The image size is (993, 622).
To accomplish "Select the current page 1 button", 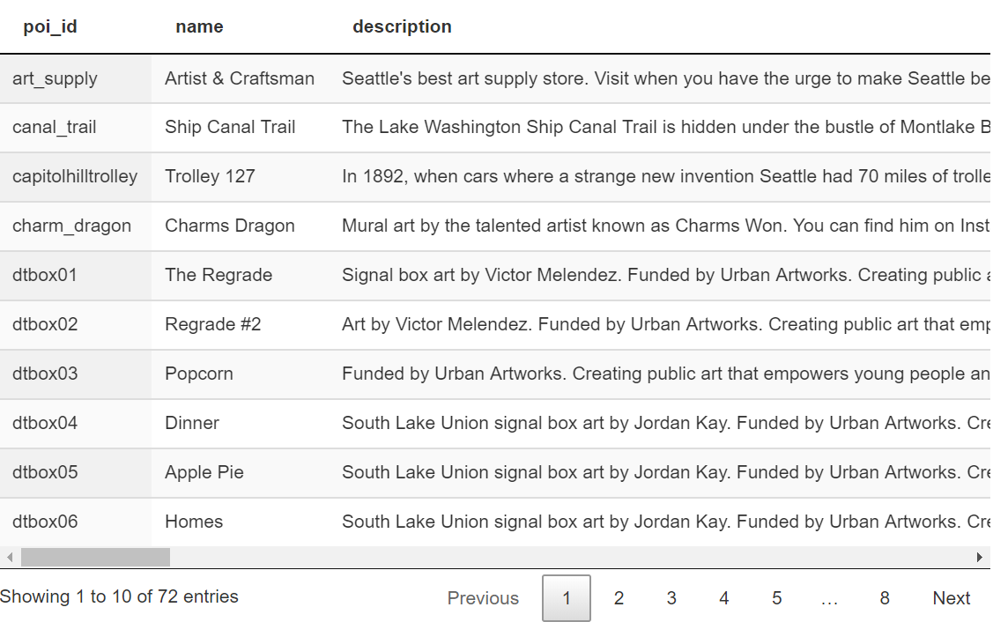I will click(567, 598).
